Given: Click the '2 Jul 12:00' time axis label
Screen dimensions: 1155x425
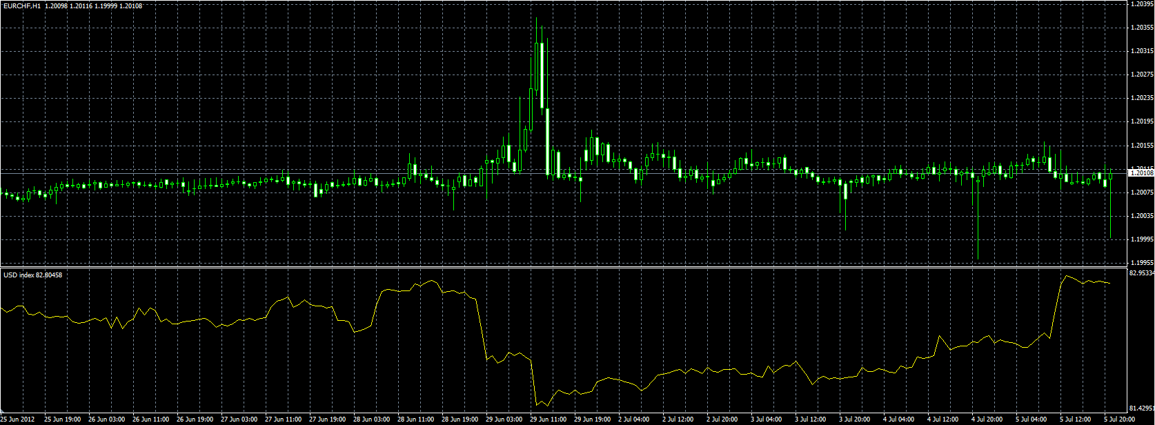Looking at the screenshot, I should (x=680, y=419).
